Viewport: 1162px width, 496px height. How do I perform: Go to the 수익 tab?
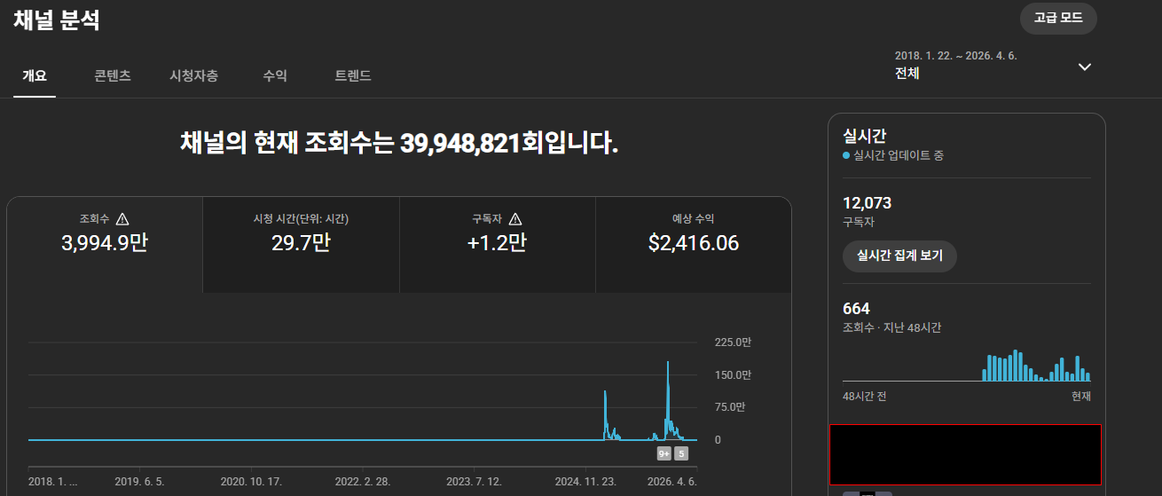(275, 76)
